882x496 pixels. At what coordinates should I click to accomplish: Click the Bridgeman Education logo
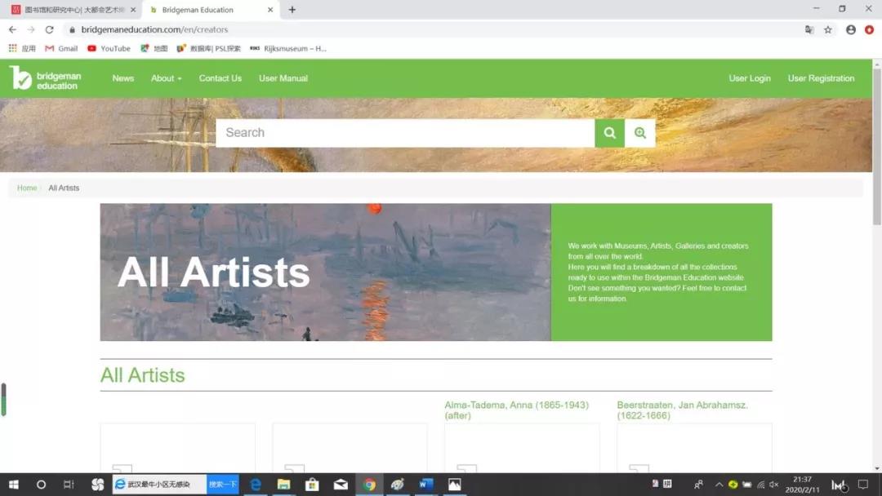tap(46, 78)
